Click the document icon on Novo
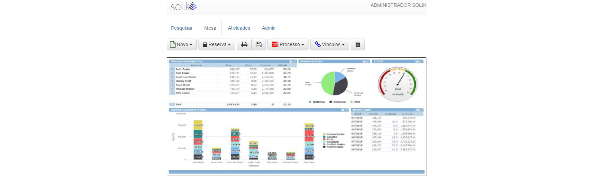 173,44
